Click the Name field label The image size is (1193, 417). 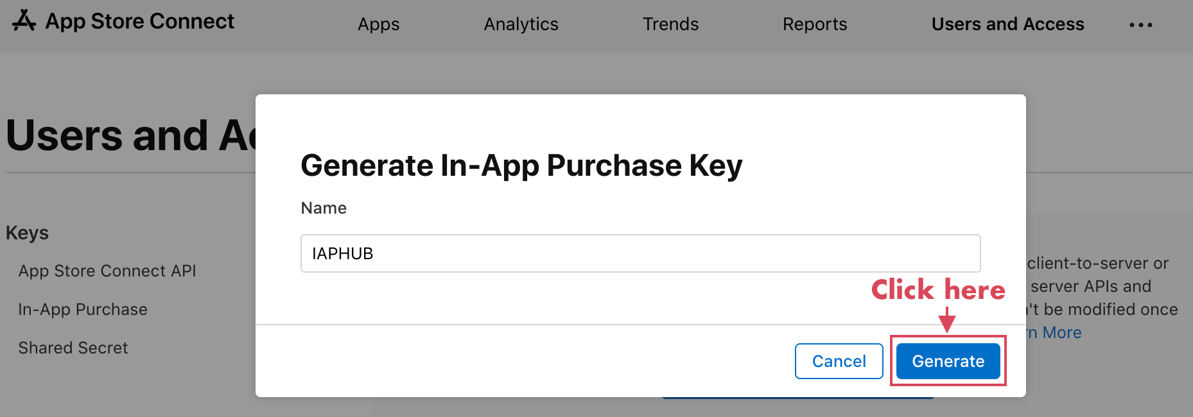point(324,208)
